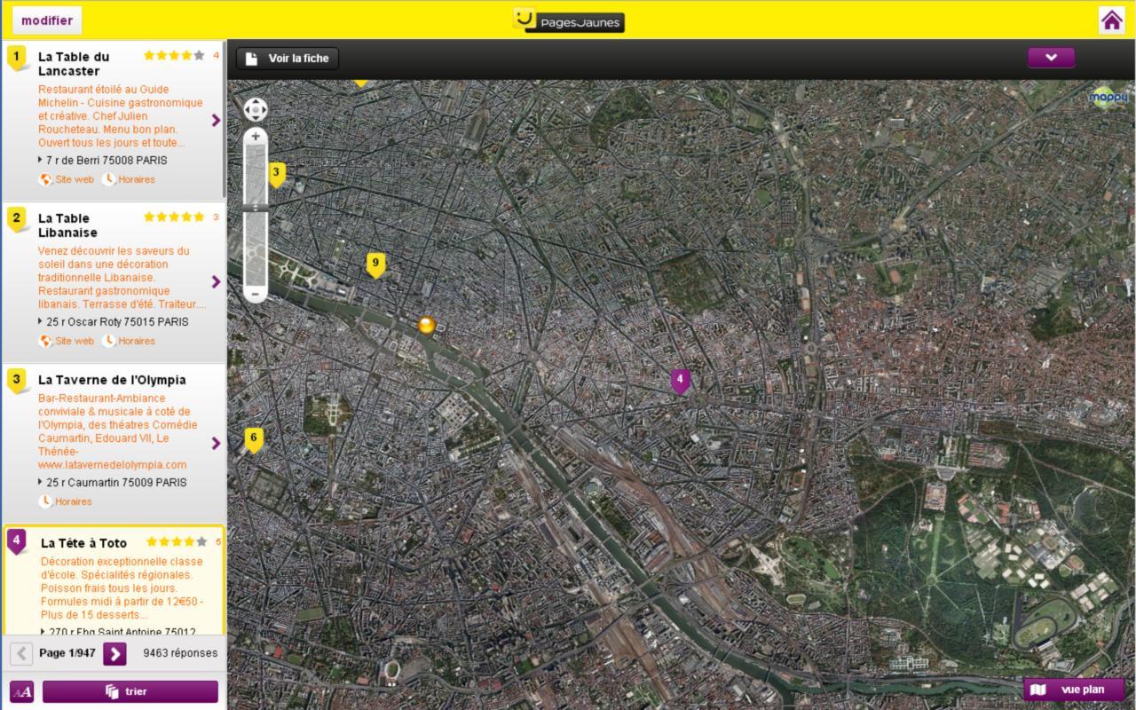
Task: Click the home icon in the yellow header
Action: [x=1112, y=20]
